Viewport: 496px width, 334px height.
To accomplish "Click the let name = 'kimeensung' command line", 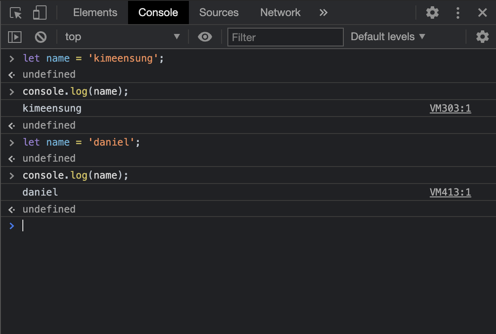I will click(x=93, y=58).
